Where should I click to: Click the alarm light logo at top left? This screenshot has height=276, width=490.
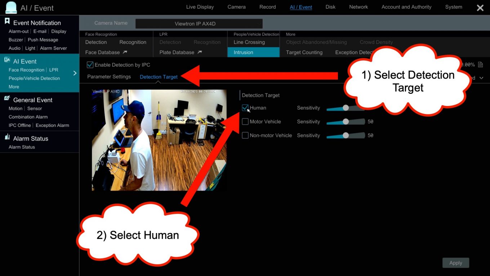(x=11, y=8)
